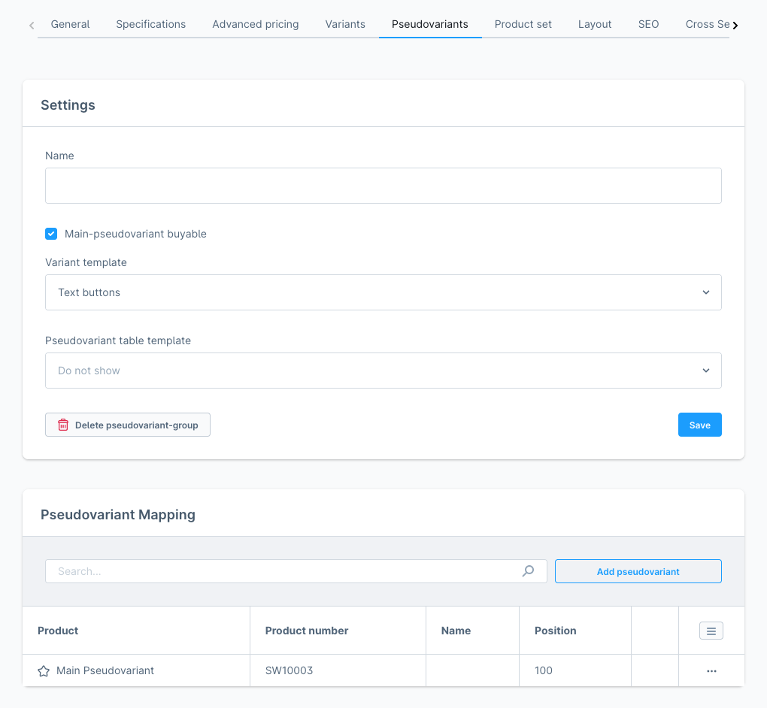Click the Name column header in table
This screenshot has height=708, width=767.
472,631
